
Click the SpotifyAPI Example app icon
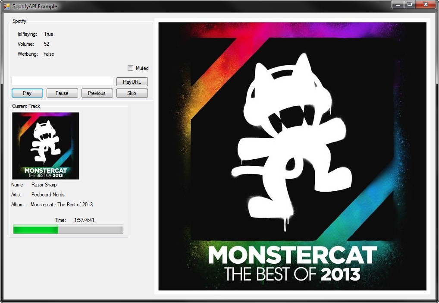tap(7, 6)
